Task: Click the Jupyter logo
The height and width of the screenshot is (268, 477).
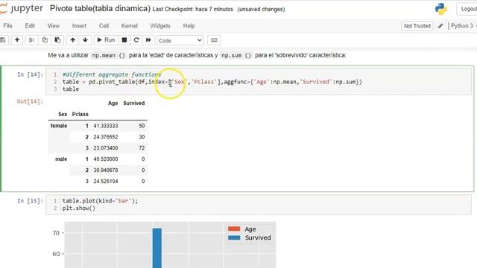Action: click(22, 8)
